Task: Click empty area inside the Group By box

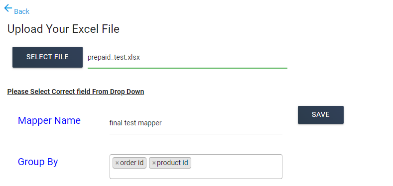Action: tap(236, 167)
